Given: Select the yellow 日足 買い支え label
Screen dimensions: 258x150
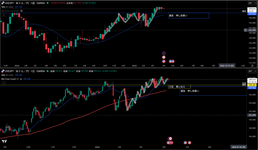Looking at the screenshot, I should [179, 87].
